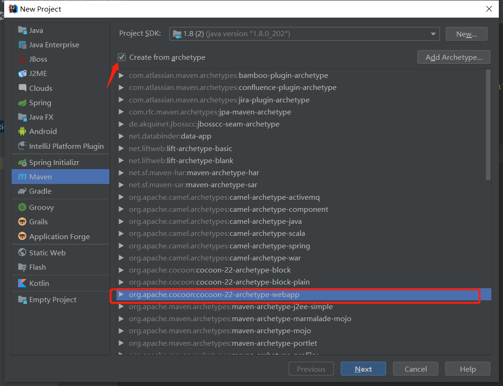Expand camel-archetype-activemq node
503x386 pixels.
(x=121, y=197)
